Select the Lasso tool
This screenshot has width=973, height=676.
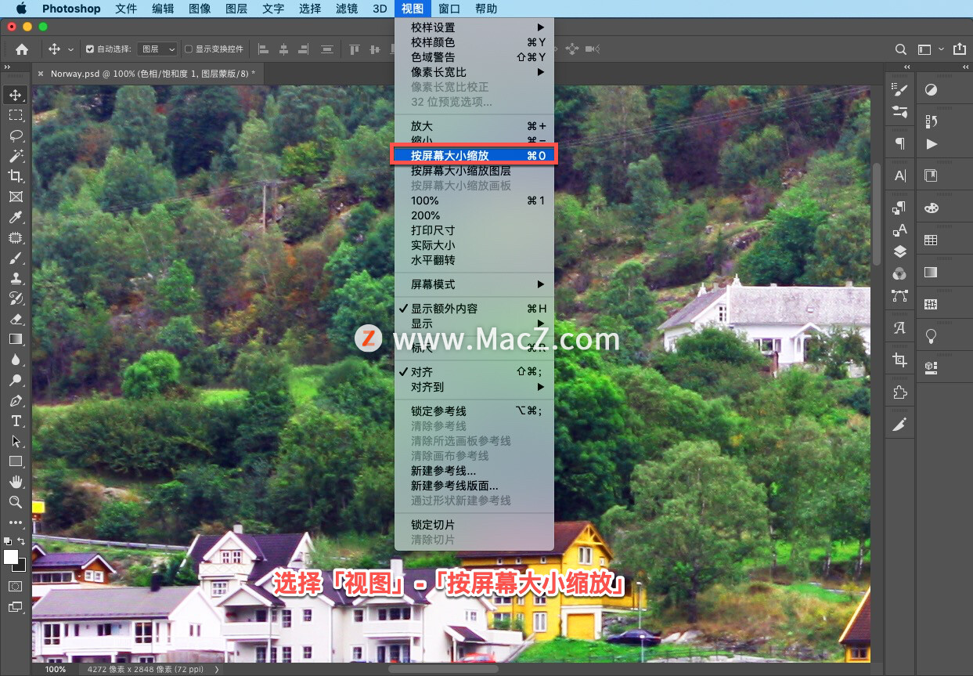(16, 136)
